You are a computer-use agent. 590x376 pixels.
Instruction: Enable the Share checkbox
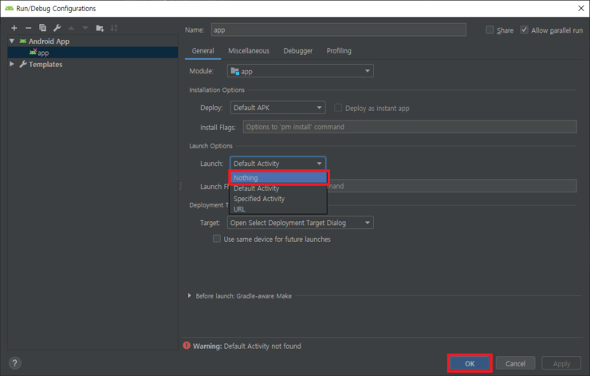[x=490, y=30]
